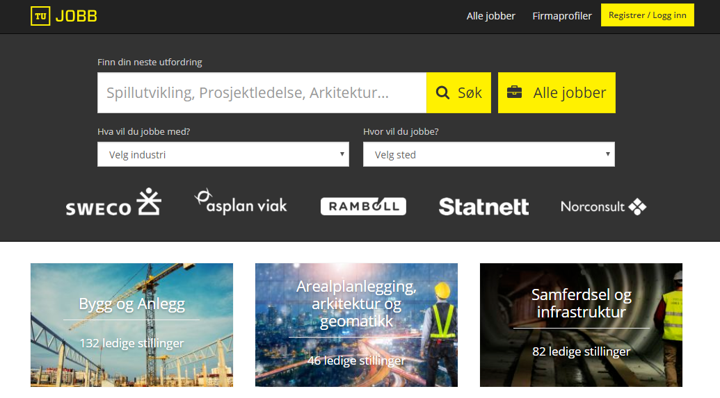Click the magnifying glass search icon
Viewport: 720px width, 398px height.
click(442, 92)
